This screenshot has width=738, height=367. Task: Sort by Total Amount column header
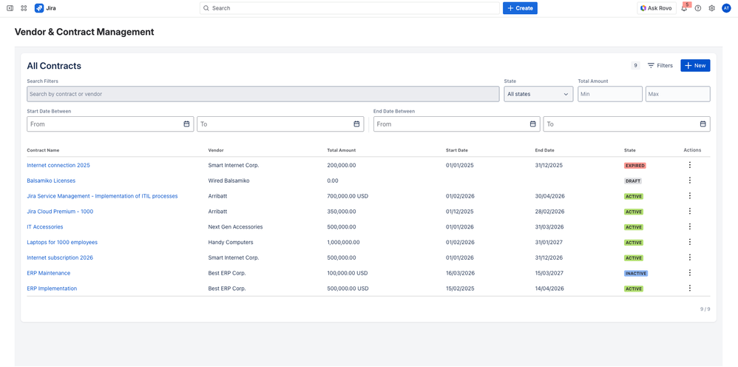[342, 150]
